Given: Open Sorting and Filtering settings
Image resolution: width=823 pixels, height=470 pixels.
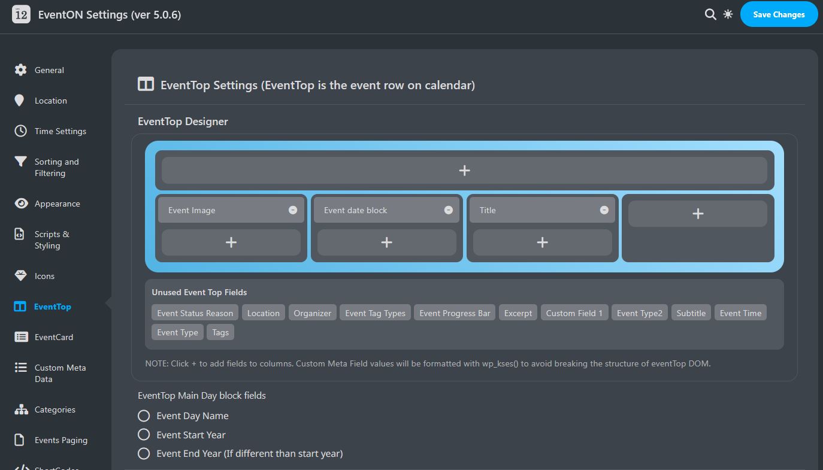Looking at the screenshot, I should [x=56, y=168].
